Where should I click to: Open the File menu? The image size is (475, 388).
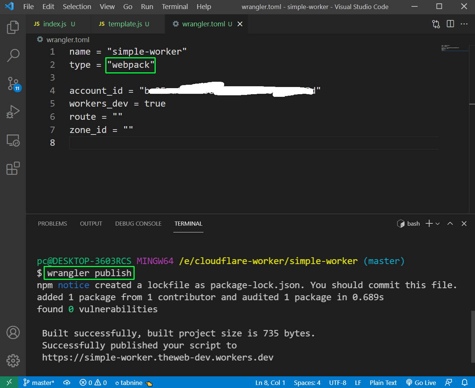[x=29, y=7]
